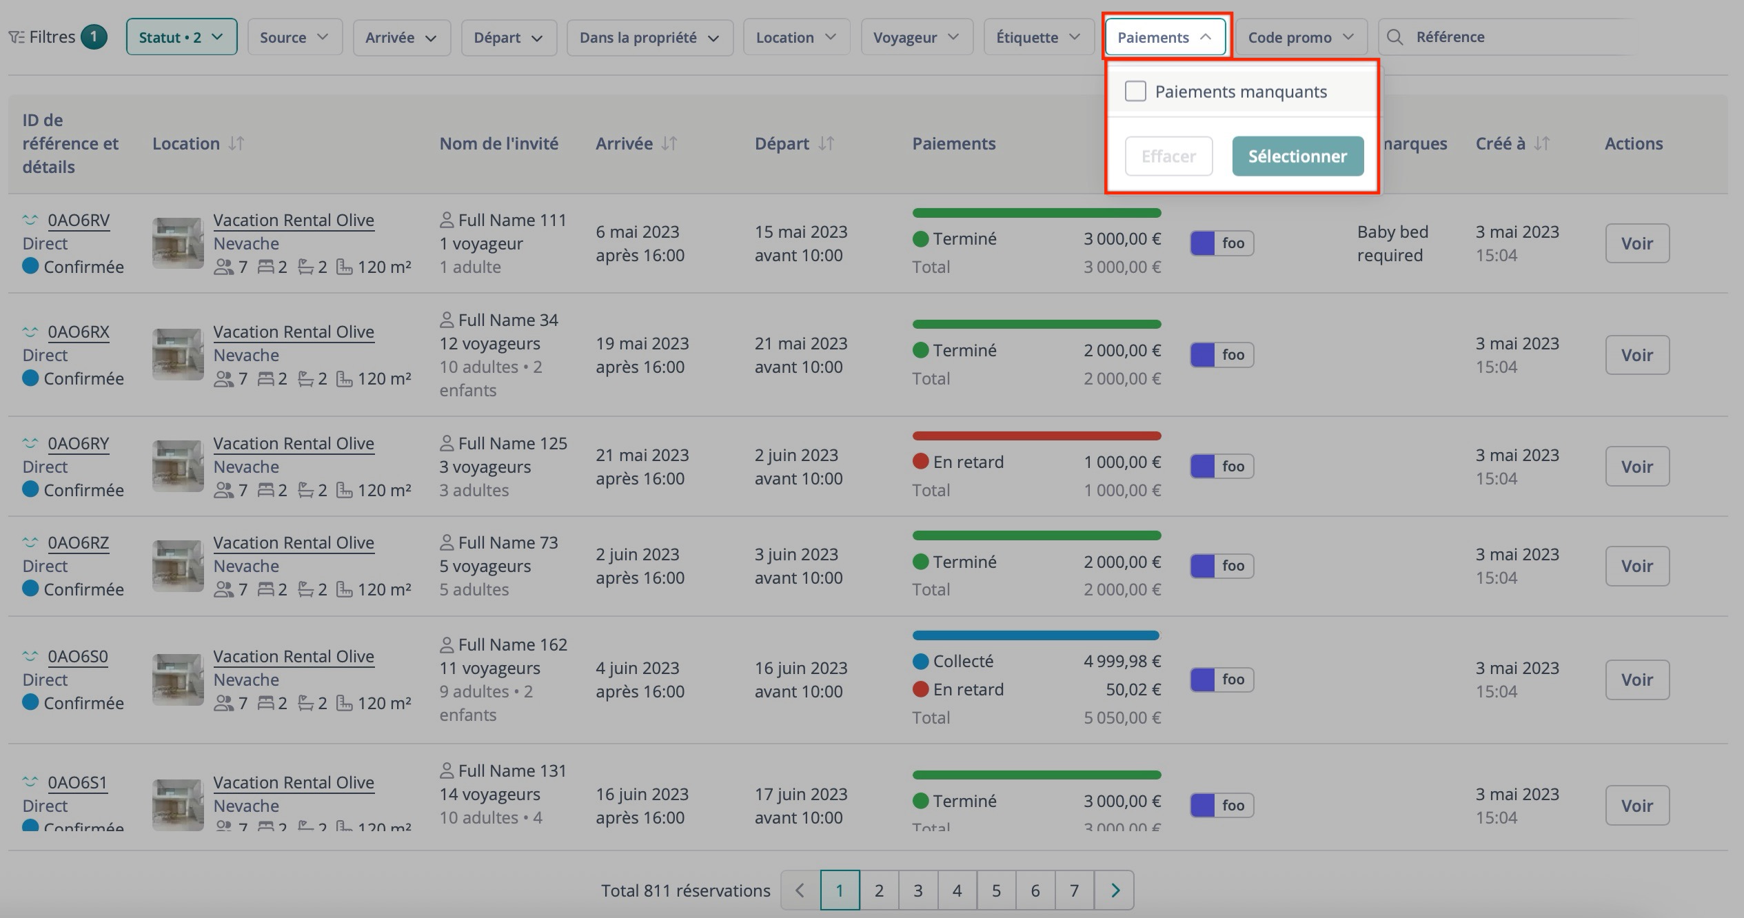Screen dimensions: 1744x918
Task: Open the Étiquette filter menu
Action: (x=1037, y=37)
